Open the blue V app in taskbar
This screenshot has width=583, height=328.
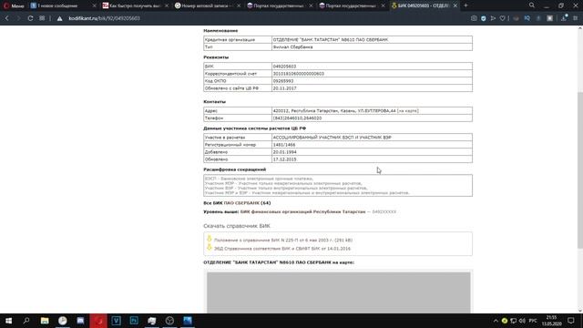pos(116,321)
